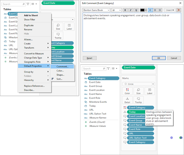Cancel the Edit Comment dialog

[174, 58]
